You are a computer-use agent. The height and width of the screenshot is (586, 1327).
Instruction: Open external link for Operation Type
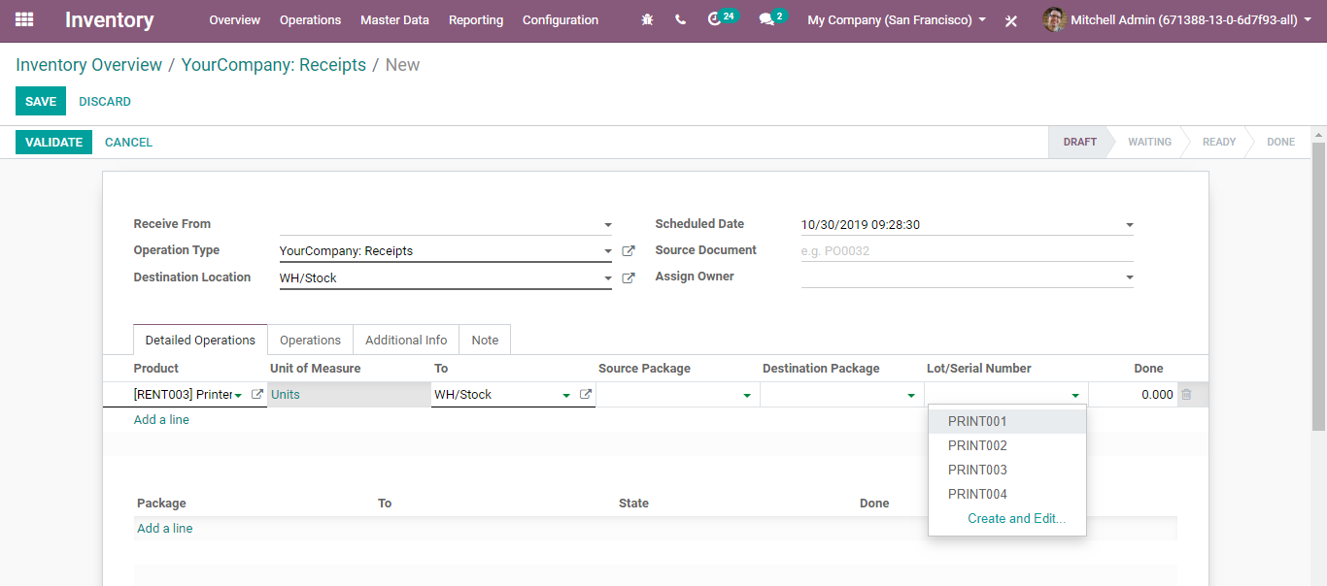629,251
